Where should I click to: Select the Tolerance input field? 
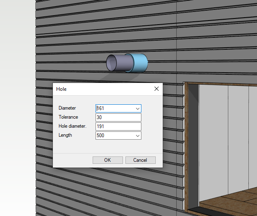(x=118, y=117)
